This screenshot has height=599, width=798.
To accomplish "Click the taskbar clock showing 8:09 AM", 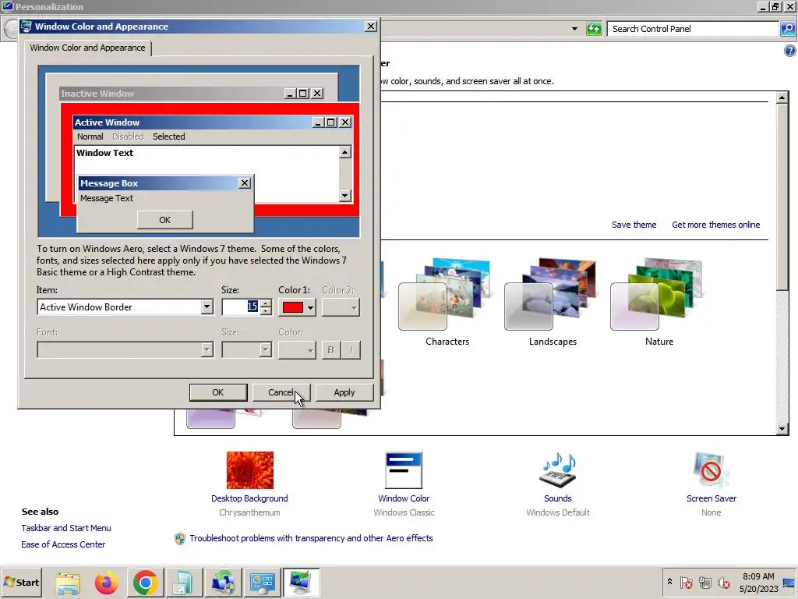I will click(758, 582).
